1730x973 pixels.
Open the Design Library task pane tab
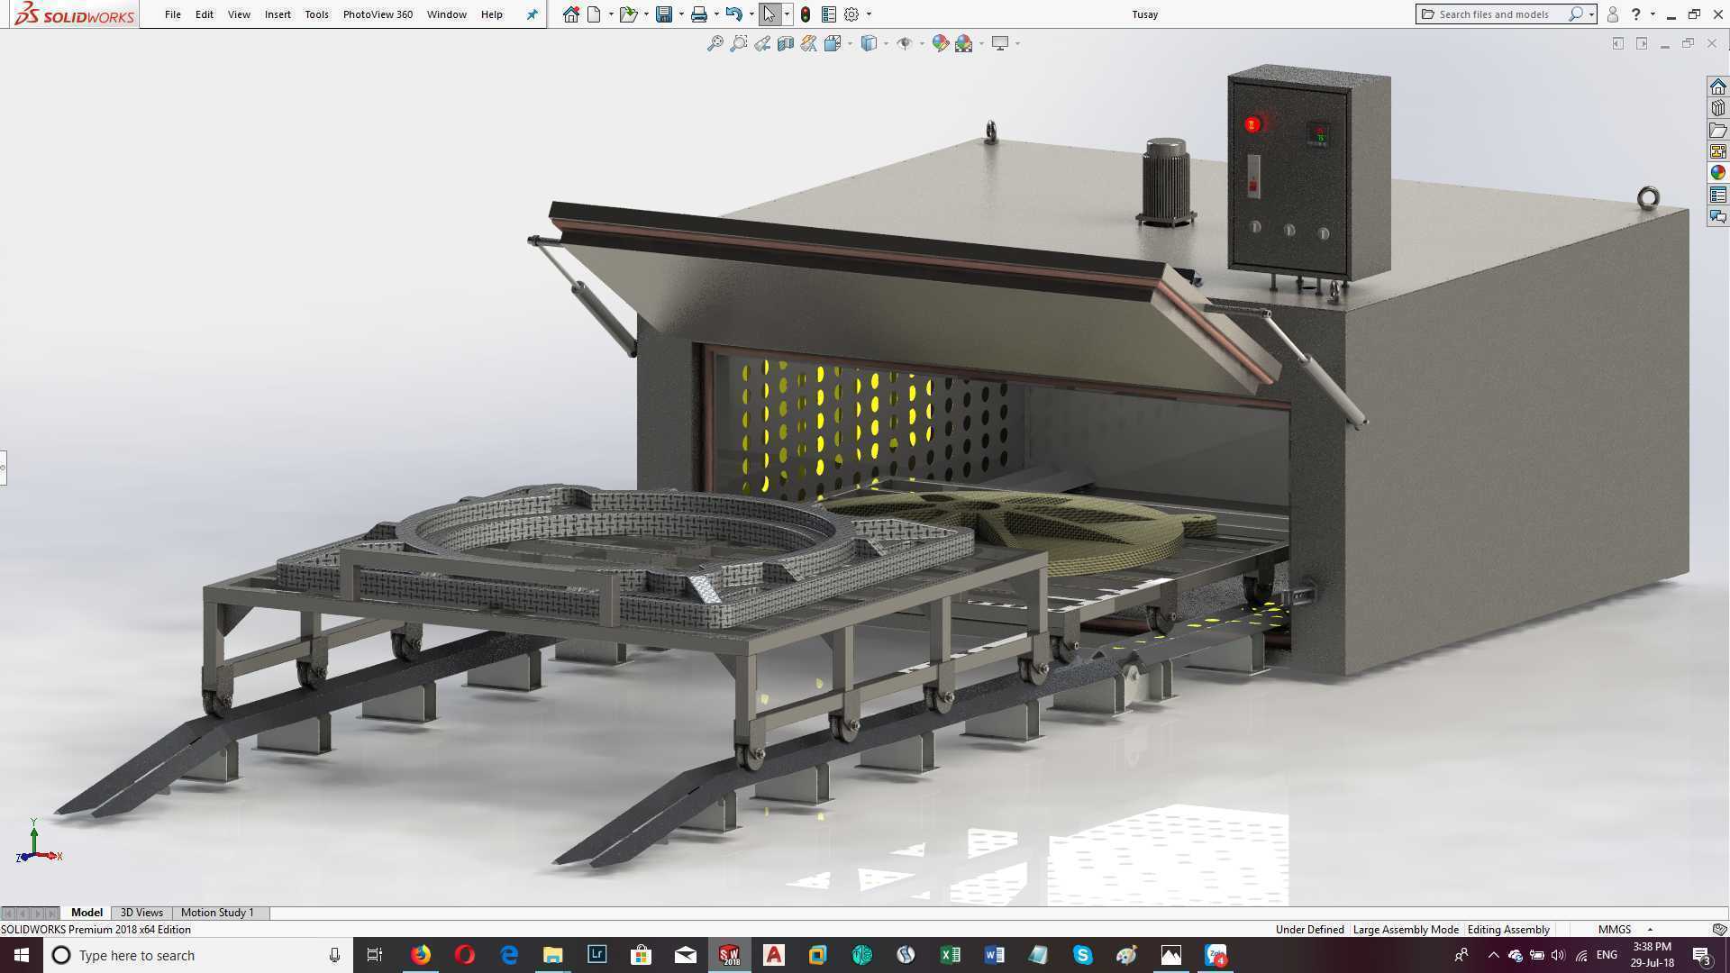[1718, 108]
